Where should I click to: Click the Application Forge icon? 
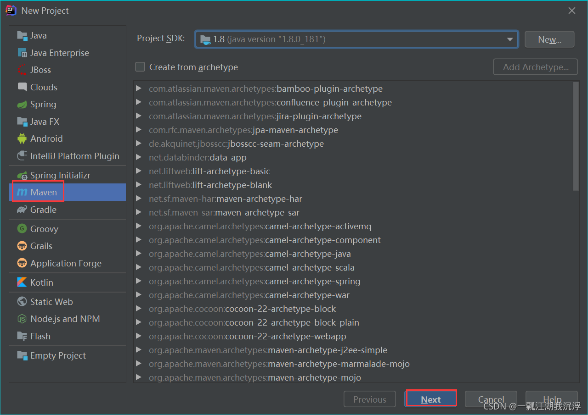[22, 263]
